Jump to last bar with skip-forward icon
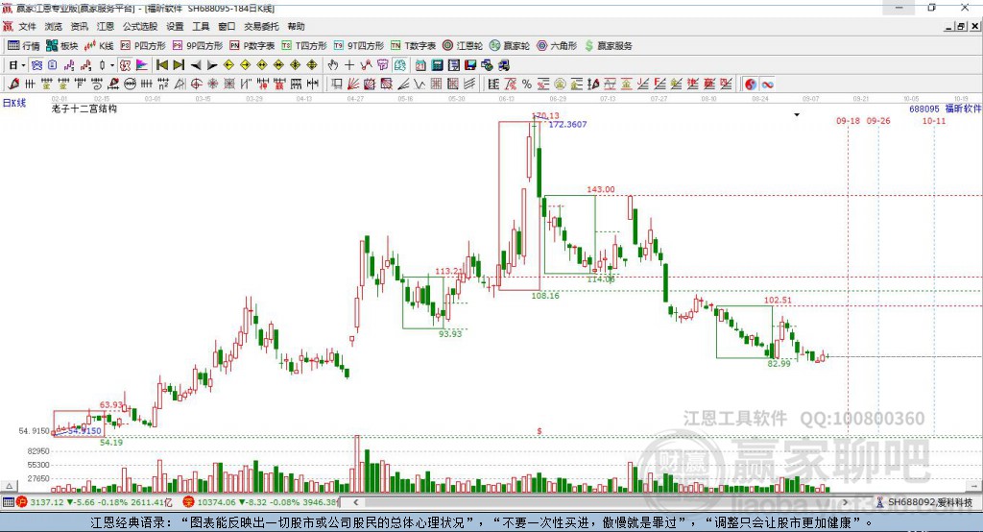 pos(180,65)
